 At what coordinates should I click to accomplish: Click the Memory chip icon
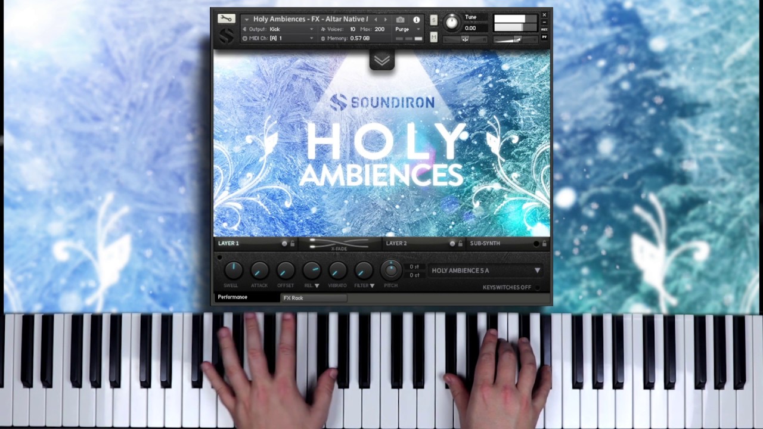tap(323, 38)
